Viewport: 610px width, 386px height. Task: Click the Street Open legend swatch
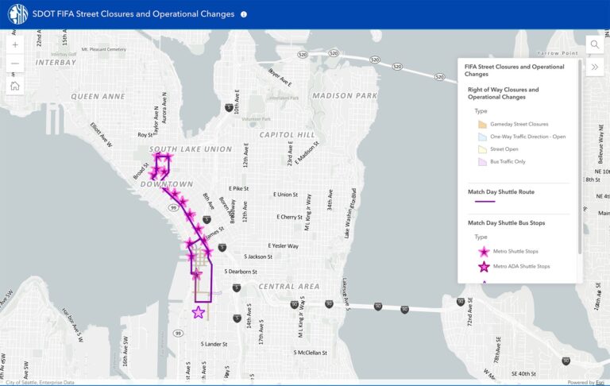point(482,149)
